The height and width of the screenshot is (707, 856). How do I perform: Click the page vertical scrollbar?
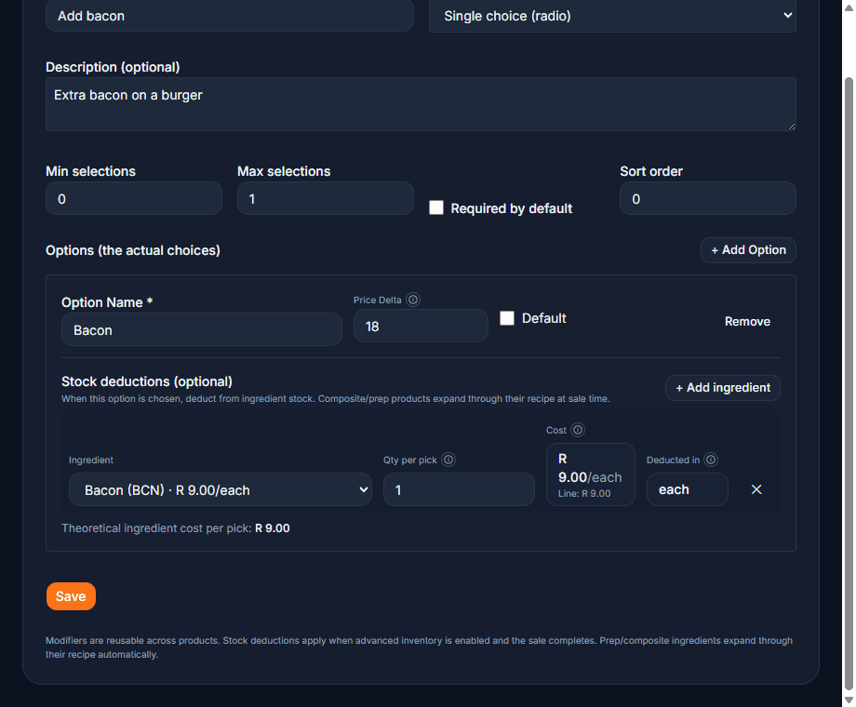coord(849,382)
